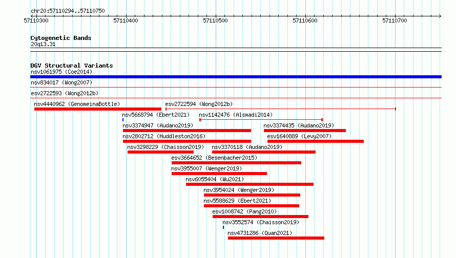This screenshot has width=456, height=258.
Task: Click the nsv1061975 (Coe2014) blue variant bar
Action: coord(236,77)
